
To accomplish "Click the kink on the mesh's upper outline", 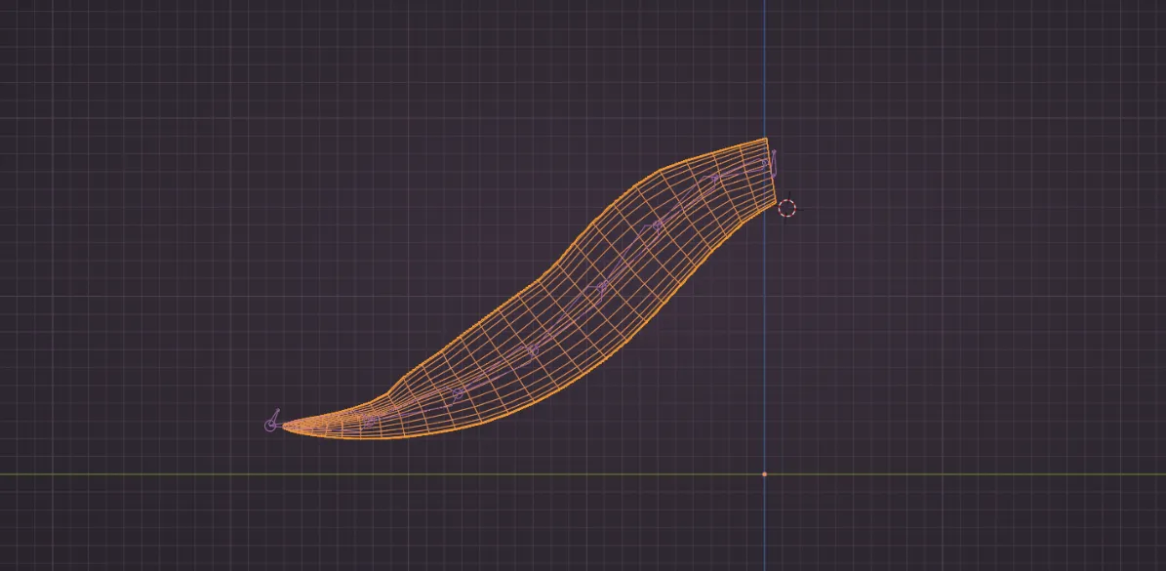I will click(390, 395).
